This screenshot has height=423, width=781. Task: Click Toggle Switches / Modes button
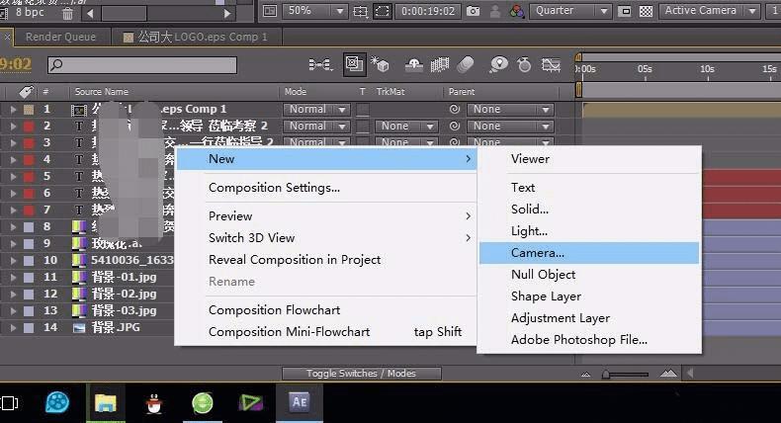[x=361, y=374]
